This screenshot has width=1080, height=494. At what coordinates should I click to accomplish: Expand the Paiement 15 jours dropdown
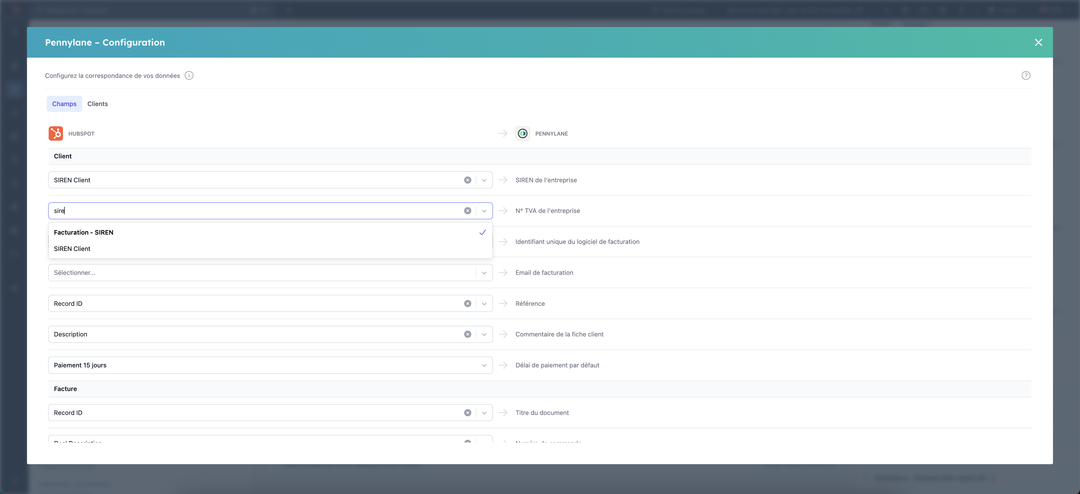tap(484, 365)
